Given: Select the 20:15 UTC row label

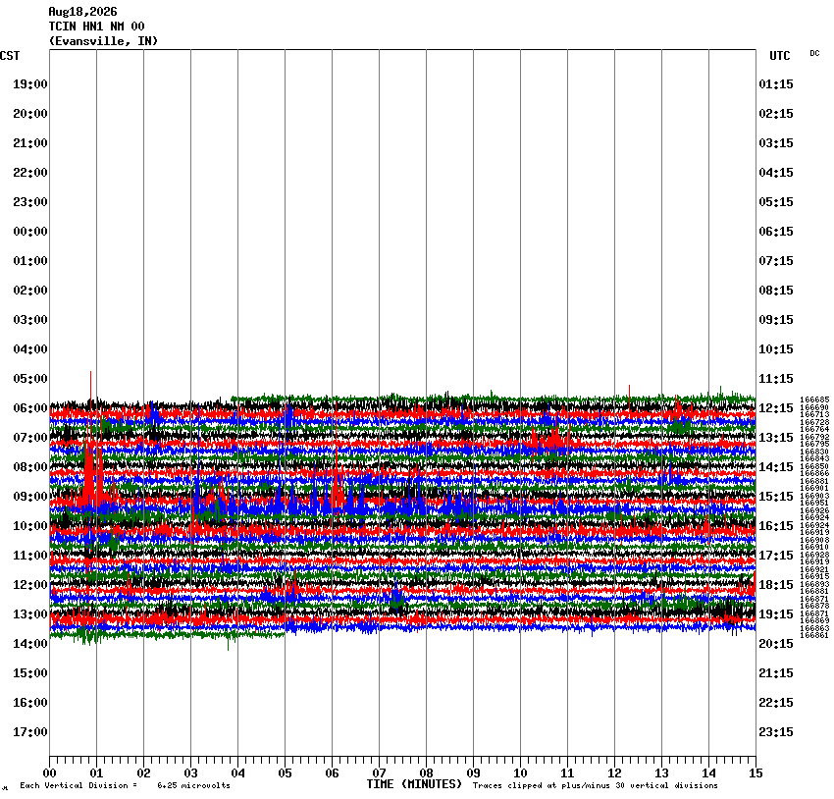Looking at the screenshot, I should click(775, 644).
